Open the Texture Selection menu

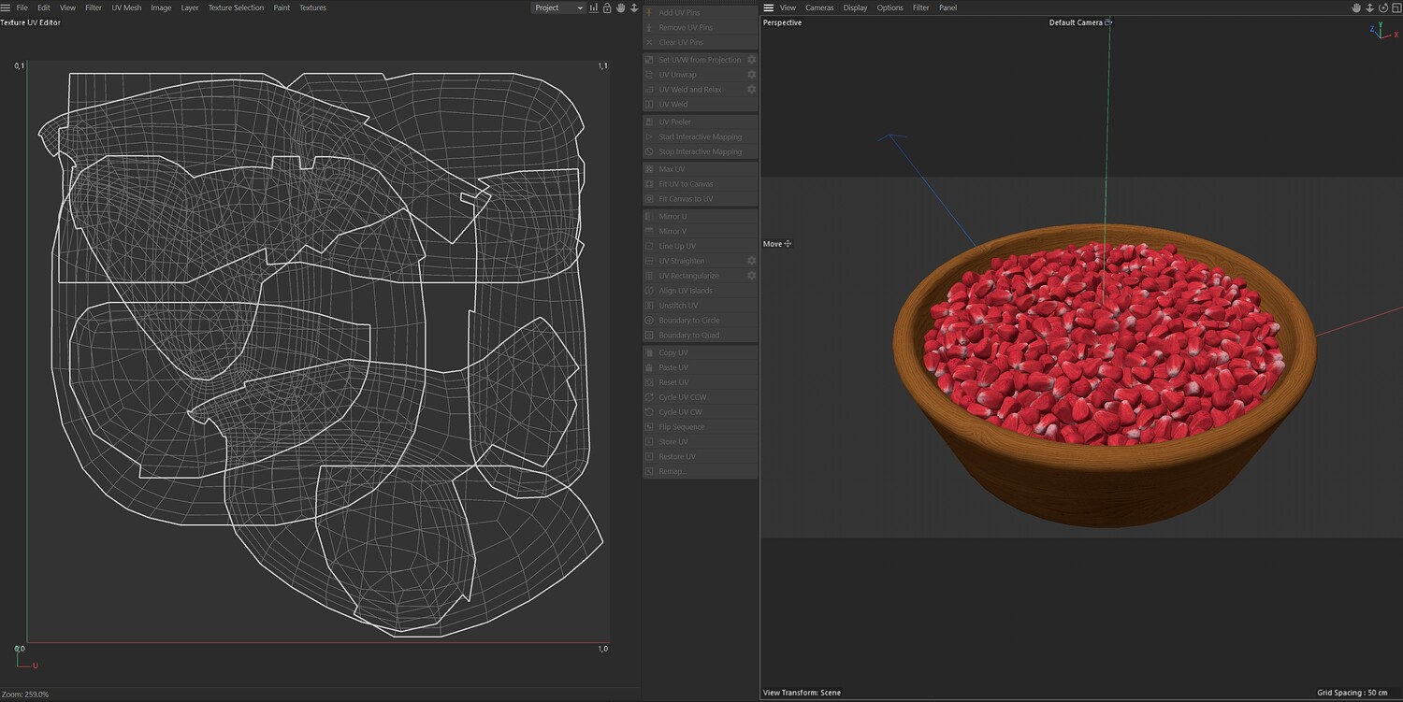pos(236,7)
